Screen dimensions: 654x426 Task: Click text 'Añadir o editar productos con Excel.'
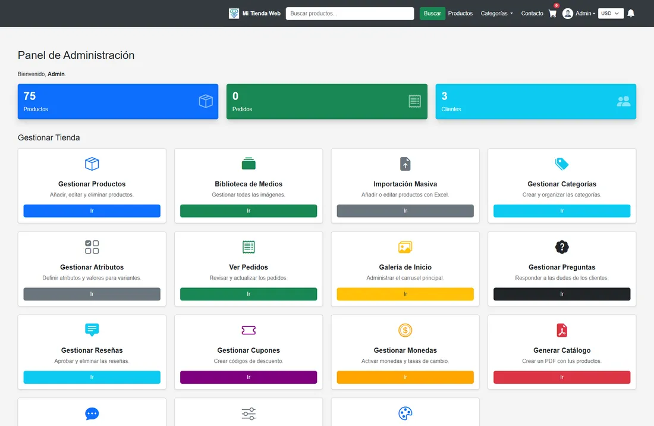tap(405, 195)
